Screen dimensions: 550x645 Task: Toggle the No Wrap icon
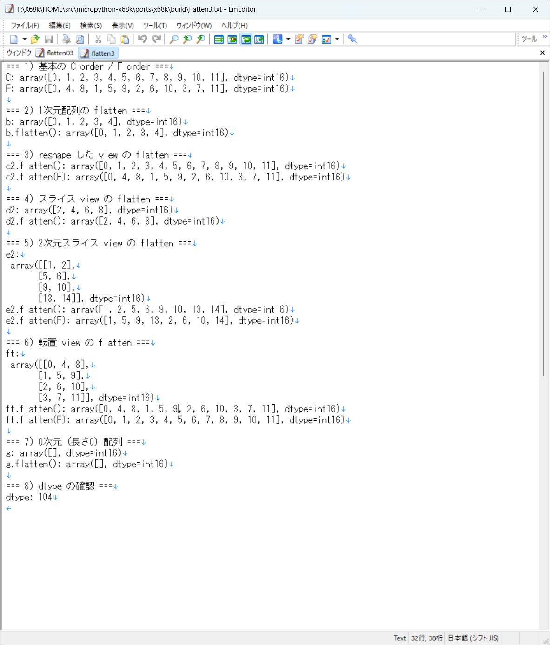pos(219,40)
